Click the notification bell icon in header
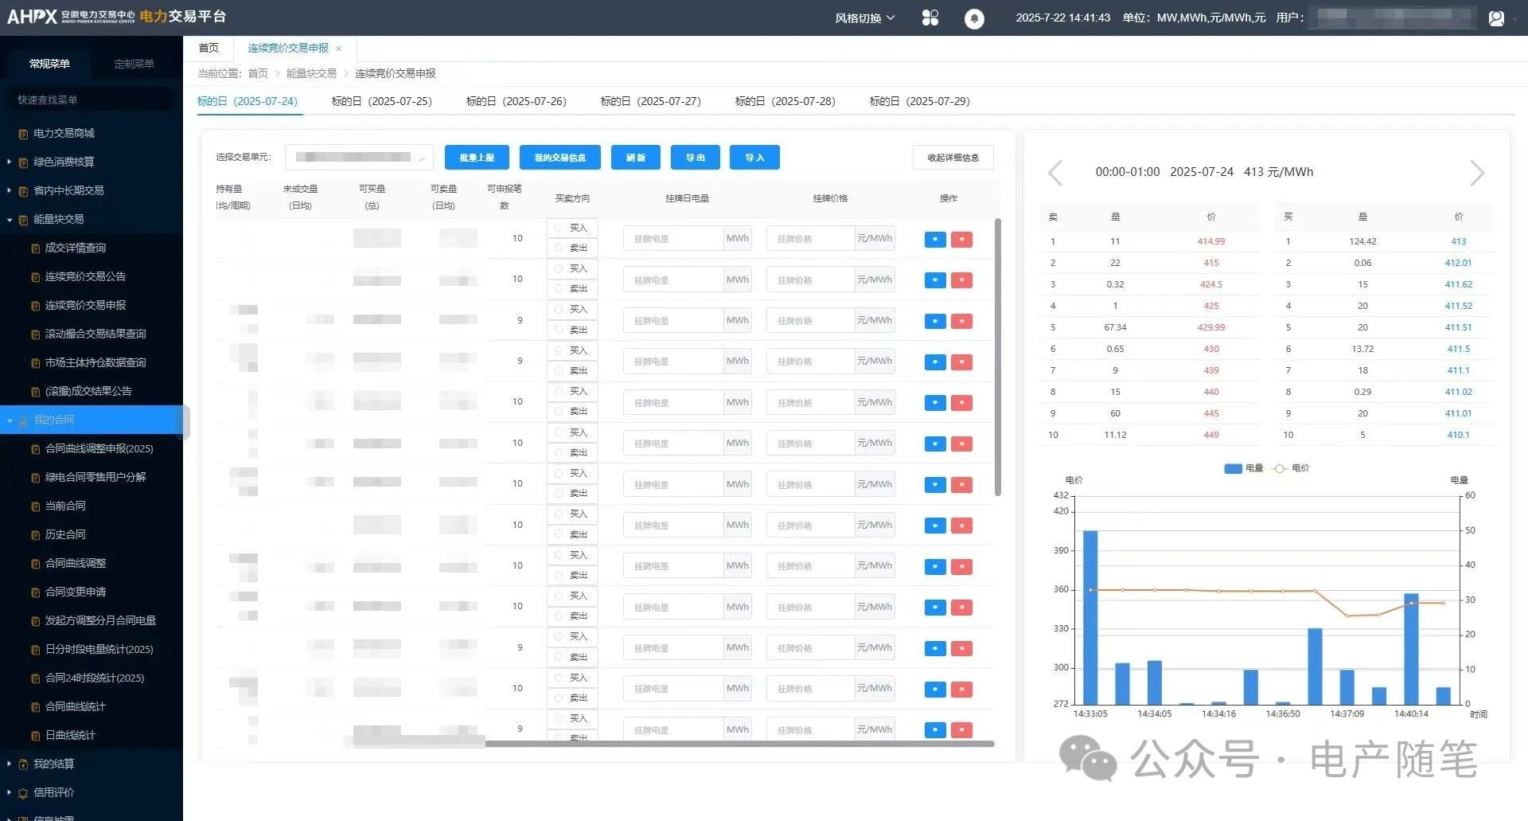This screenshot has width=1528, height=821. click(x=974, y=18)
